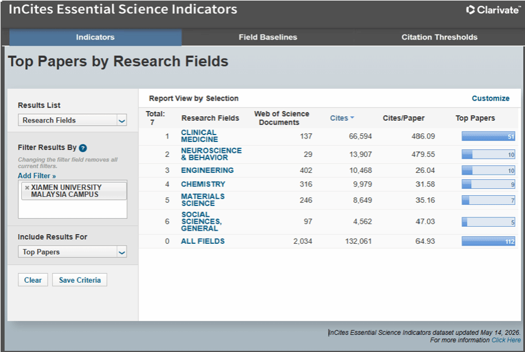Click the All Fields cites value 132,061
The width and height of the screenshot is (525, 352).
(x=358, y=241)
